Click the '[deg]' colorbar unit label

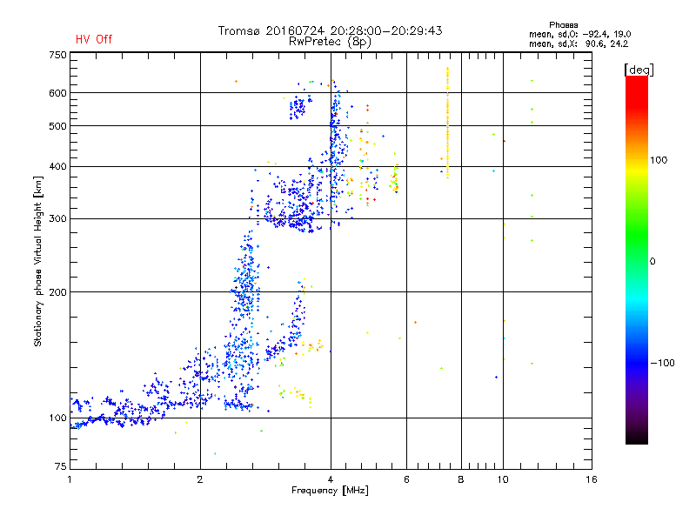point(639,70)
